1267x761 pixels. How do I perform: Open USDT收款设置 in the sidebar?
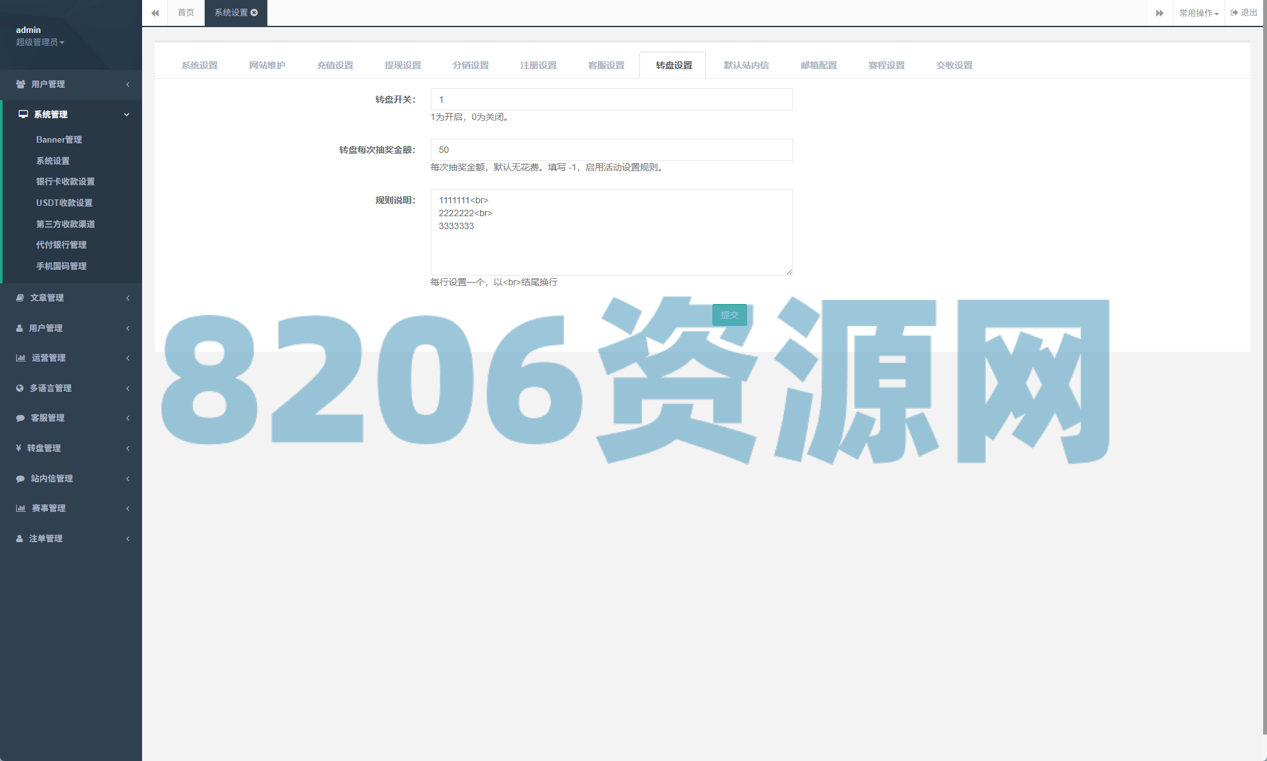pyautogui.click(x=65, y=203)
